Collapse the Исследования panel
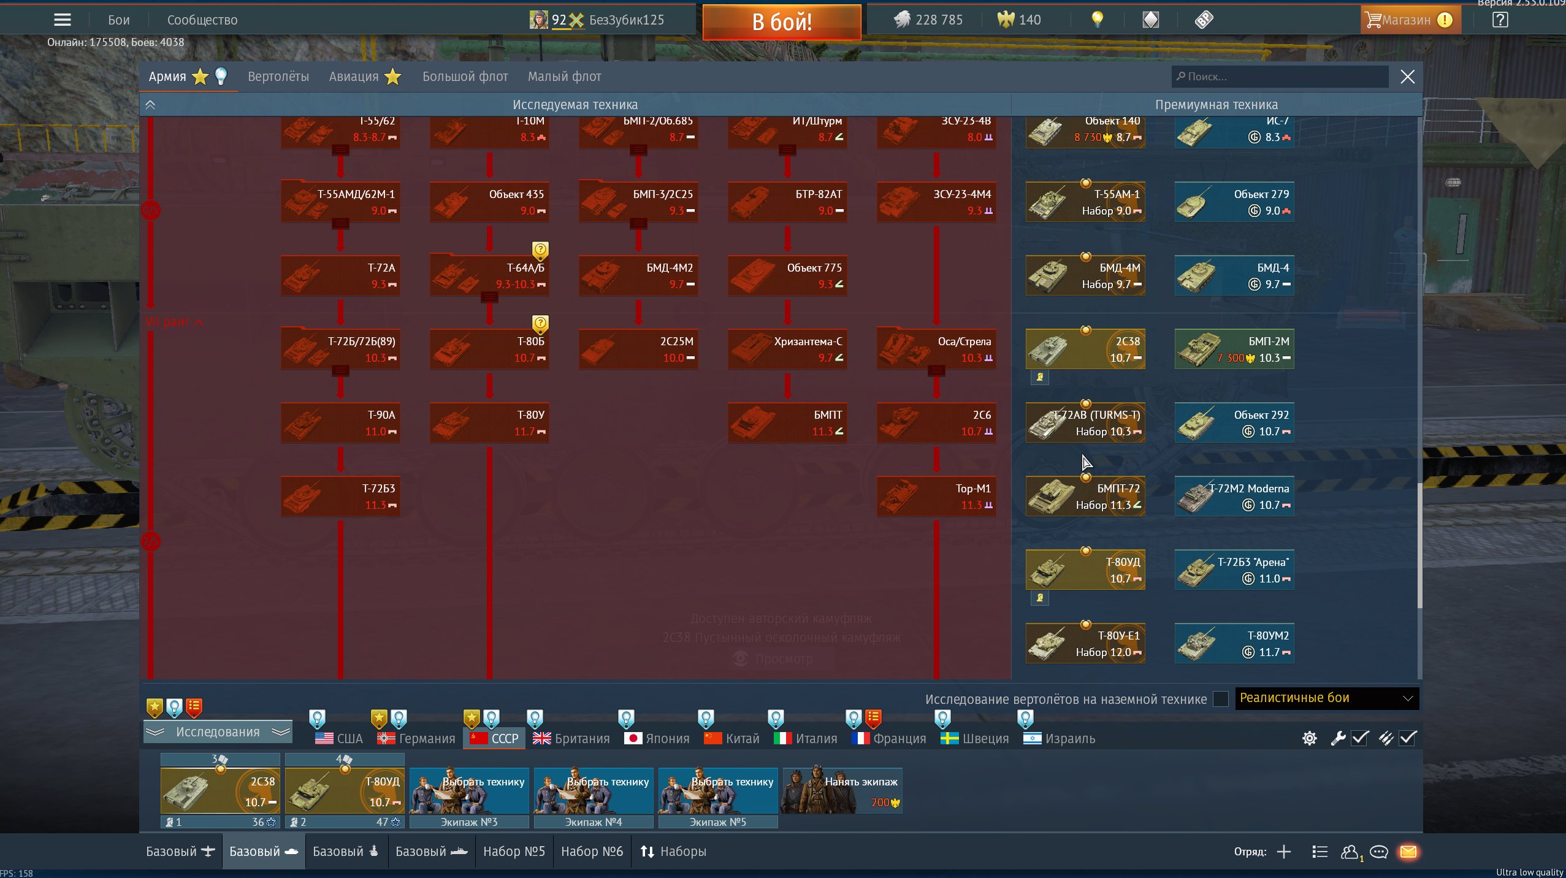 218,732
